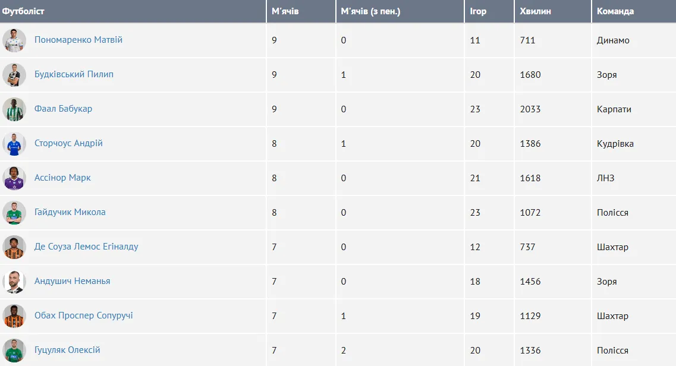Click Фаал Бабукар's avatar photo

coord(14,109)
